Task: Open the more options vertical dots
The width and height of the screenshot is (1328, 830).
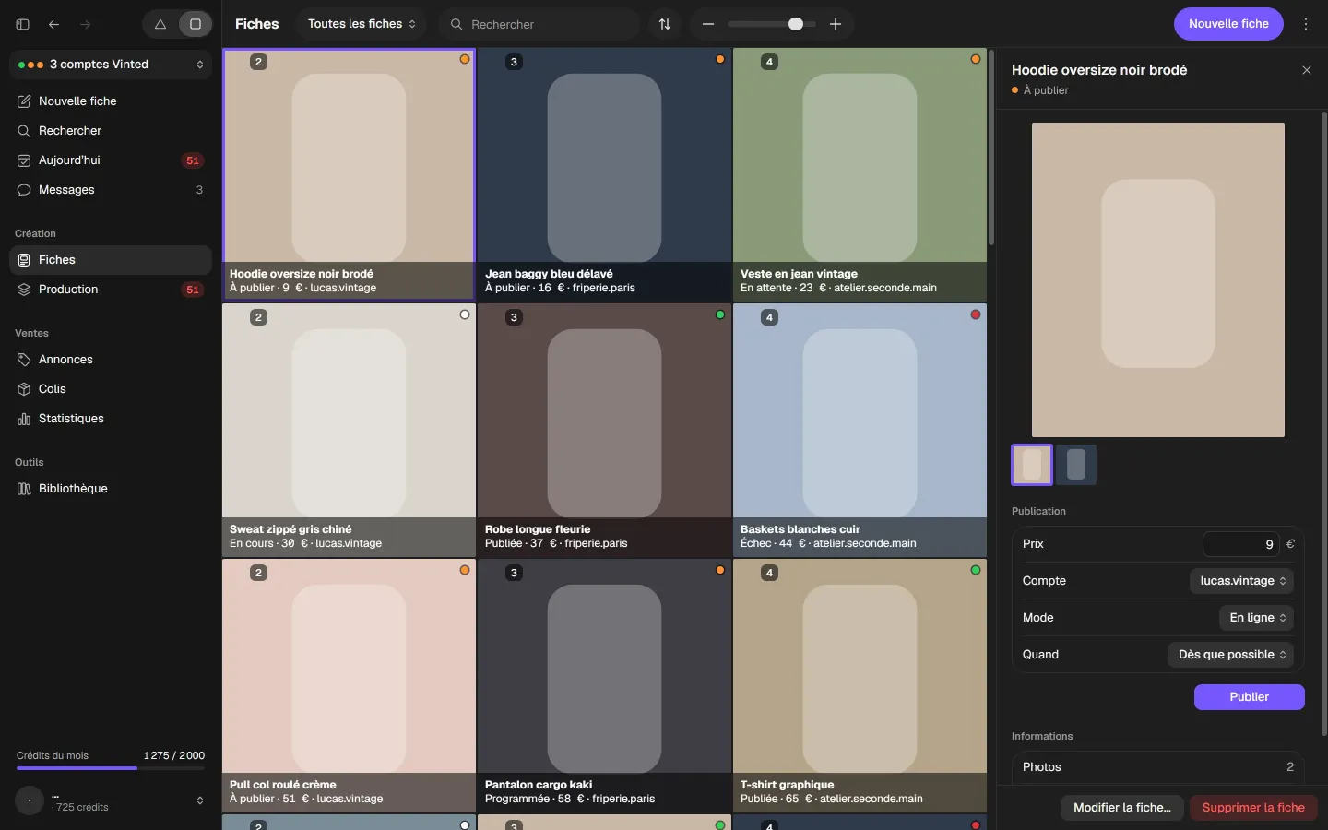Action: coord(1306,24)
